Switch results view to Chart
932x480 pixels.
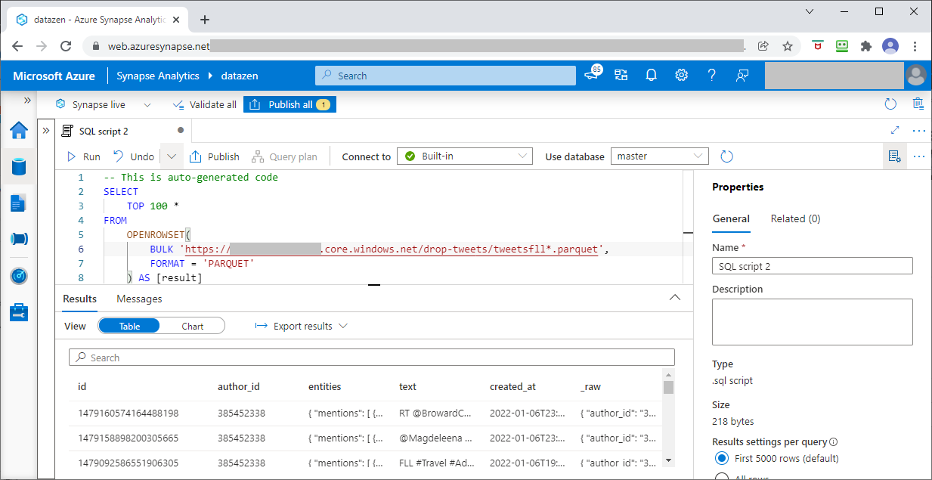click(x=193, y=326)
